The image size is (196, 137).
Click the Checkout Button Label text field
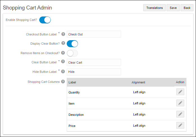coord(94,34)
